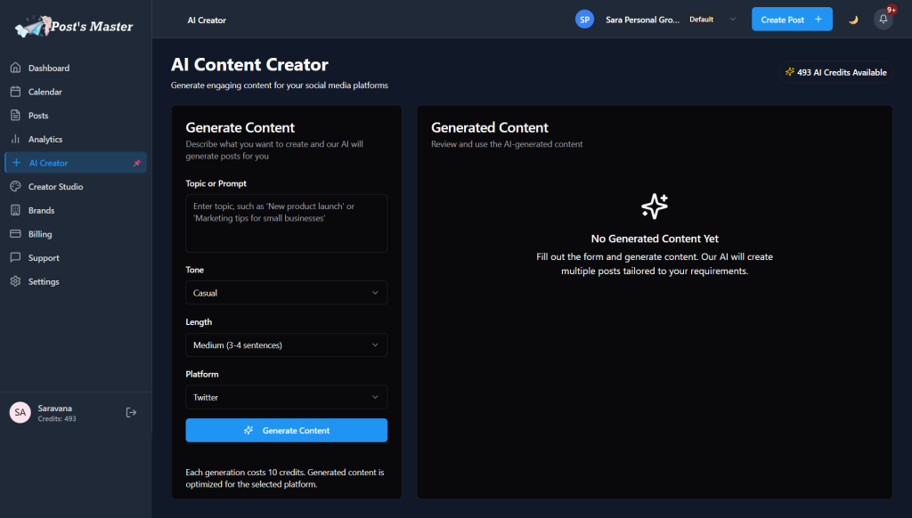Viewport: 912px width, 518px height.
Task: Open Posts in the sidebar
Action: pyautogui.click(x=38, y=116)
